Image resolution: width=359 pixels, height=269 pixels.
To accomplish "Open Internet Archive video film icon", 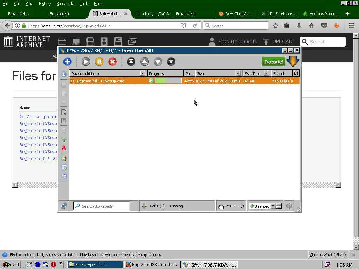I will click(x=90, y=42).
